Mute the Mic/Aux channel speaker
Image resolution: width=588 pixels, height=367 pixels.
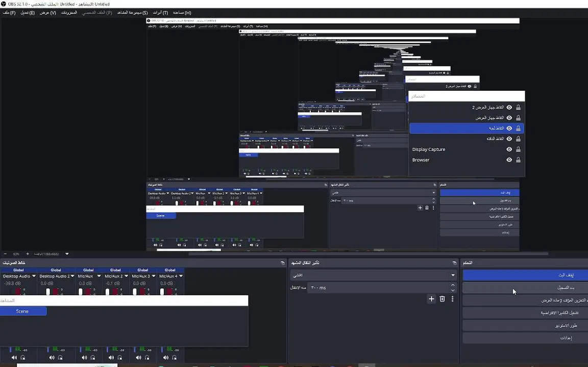(84, 358)
